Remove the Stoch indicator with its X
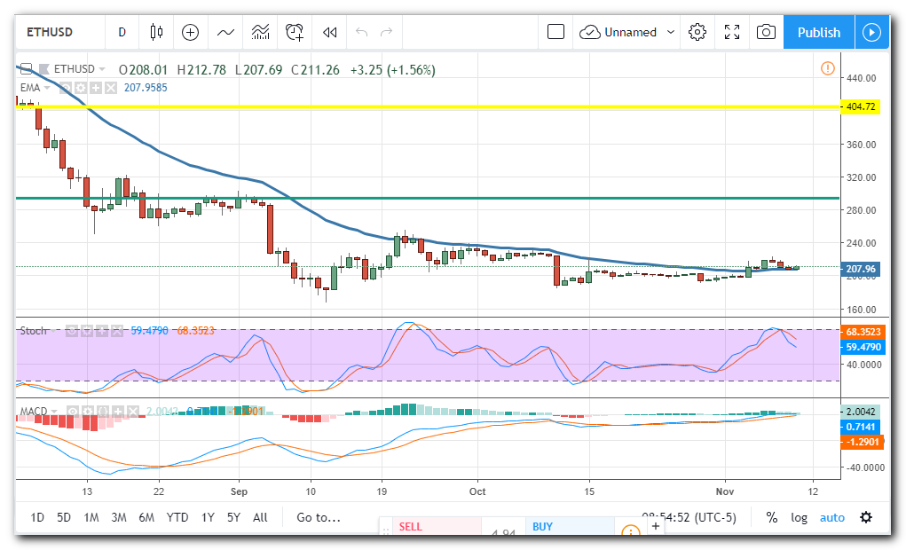 click(x=117, y=331)
